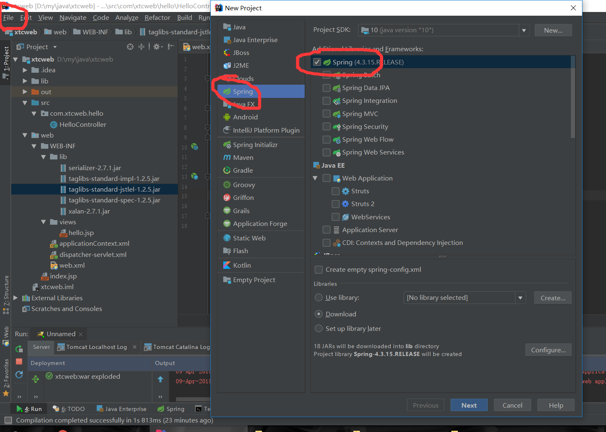Open the View menu

click(x=45, y=17)
